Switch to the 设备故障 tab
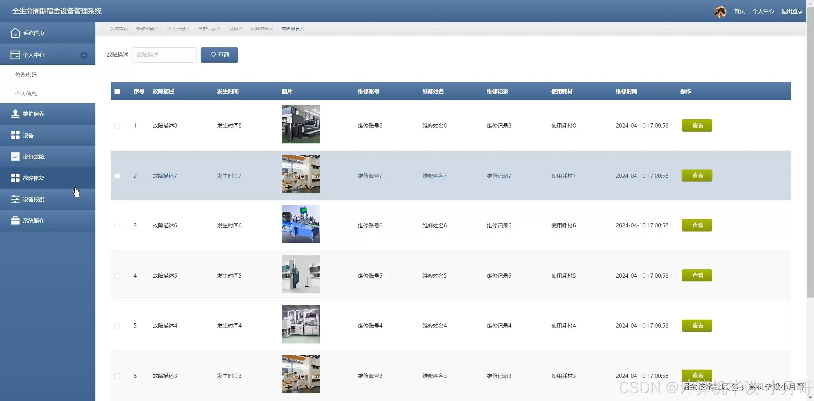Screen dimensions: 814x401 coord(259,29)
